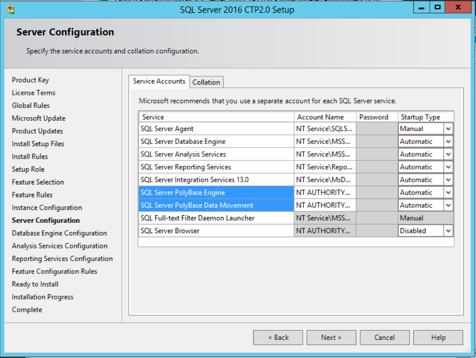Viewport: 476px width, 358px height.
Task: Click the Password field for SQL Server Reporting Services
Action: pyautogui.click(x=377, y=167)
